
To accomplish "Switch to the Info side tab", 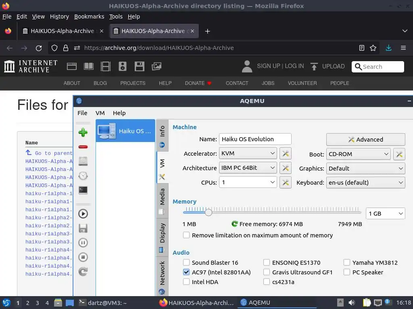I will click(162, 136).
